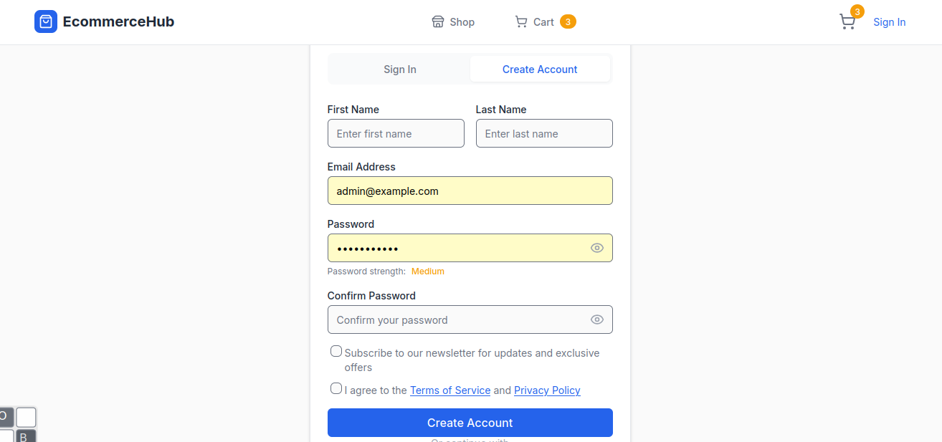The height and width of the screenshot is (442, 942).
Task: Enable the newsletter subscription checkbox
Action: [x=336, y=351]
